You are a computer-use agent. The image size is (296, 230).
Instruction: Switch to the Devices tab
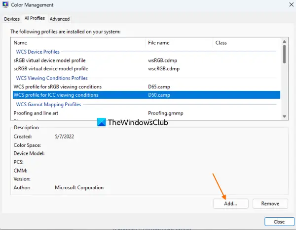12,19
